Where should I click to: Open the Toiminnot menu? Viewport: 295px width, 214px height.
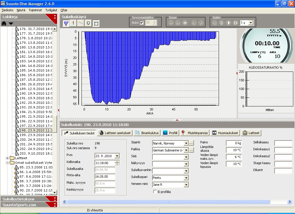tap(35, 10)
